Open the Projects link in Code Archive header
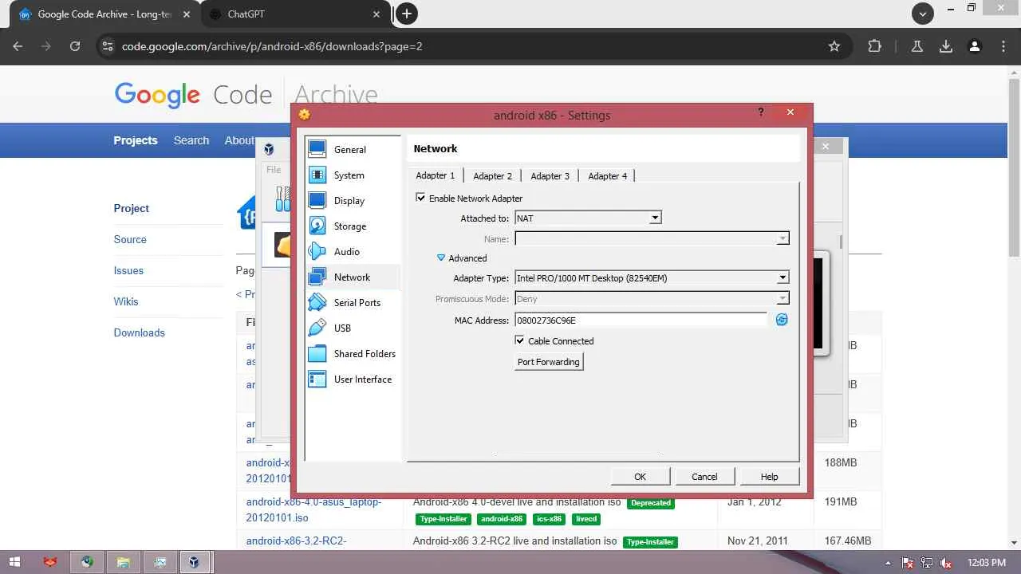Screen dimensions: 1021x574 (x=136, y=140)
